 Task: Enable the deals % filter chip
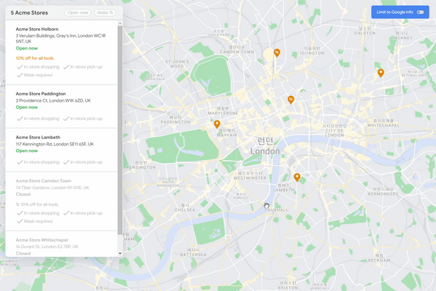point(105,12)
